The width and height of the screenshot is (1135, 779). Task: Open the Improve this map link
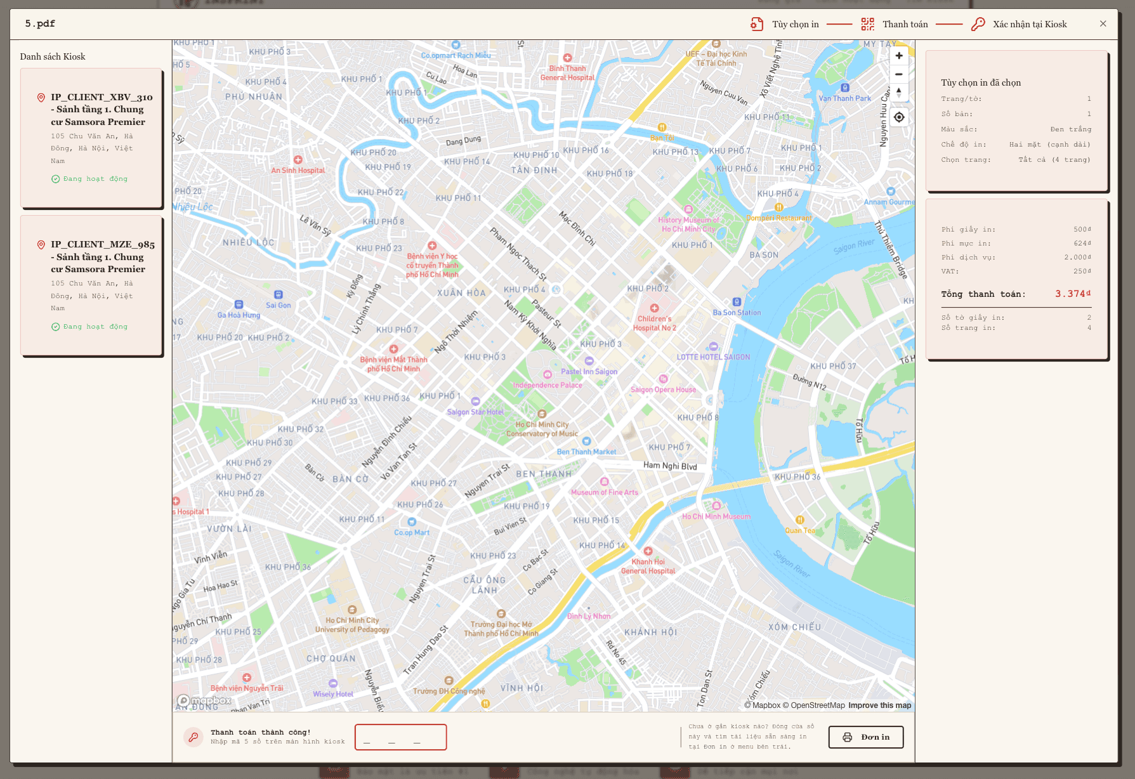[x=879, y=705]
